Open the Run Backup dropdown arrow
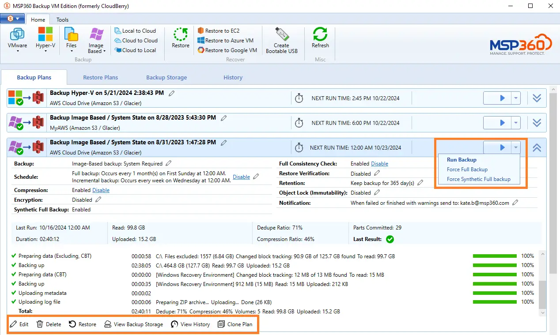The image size is (560, 335). coord(515,147)
